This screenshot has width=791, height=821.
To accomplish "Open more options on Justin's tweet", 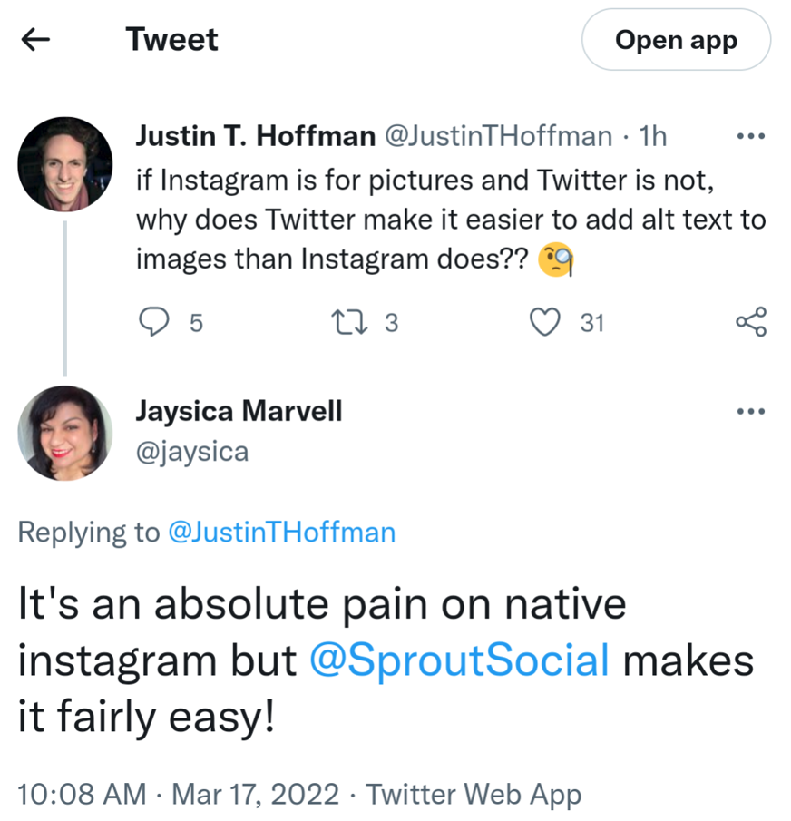I will coord(750,137).
